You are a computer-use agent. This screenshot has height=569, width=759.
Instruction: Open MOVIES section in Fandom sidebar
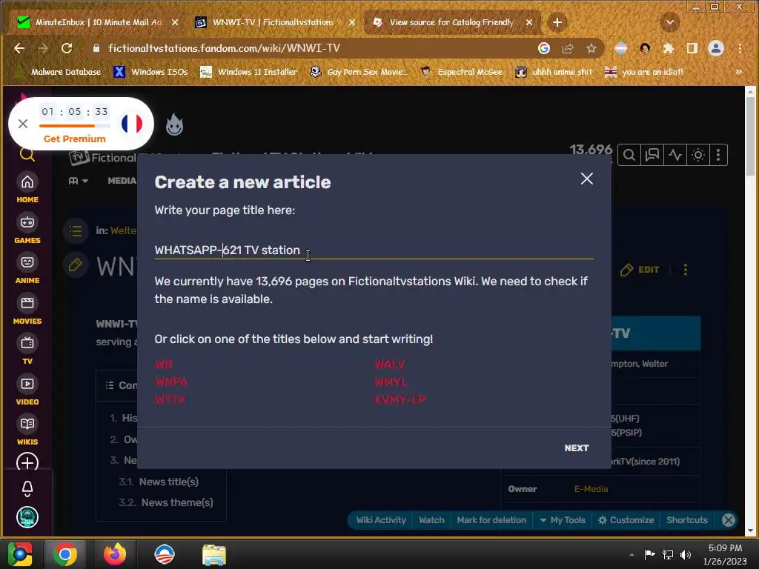[27, 309]
